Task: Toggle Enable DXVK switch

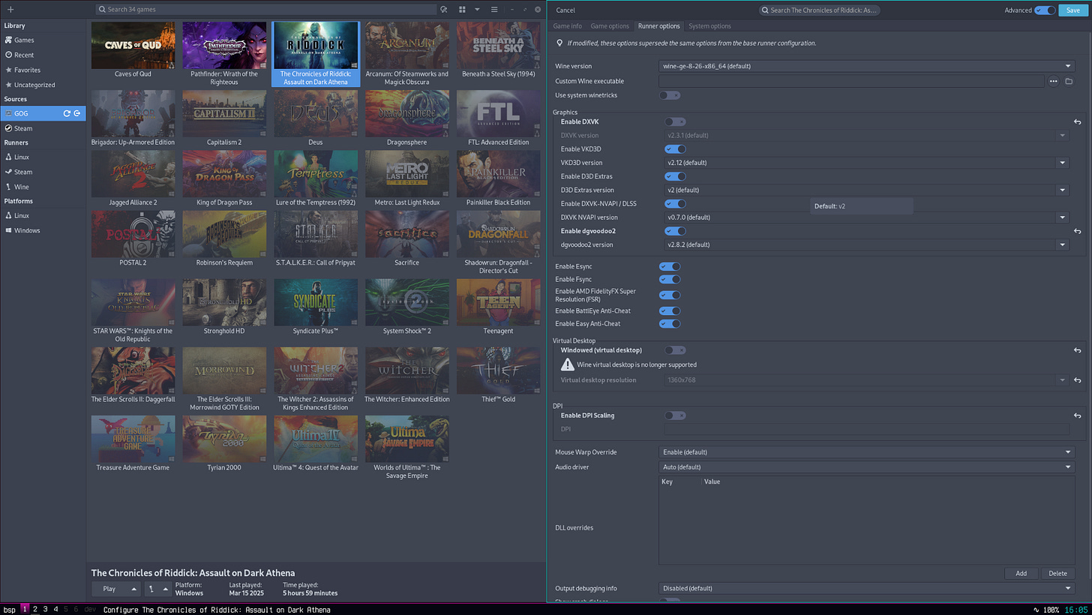Action: 675,121
